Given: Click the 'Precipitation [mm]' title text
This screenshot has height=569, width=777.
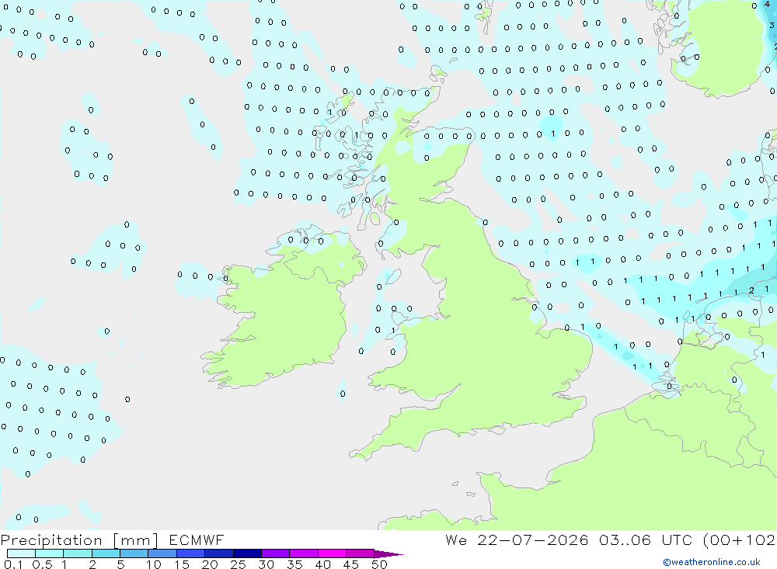Looking at the screenshot, I should point(79,540).
